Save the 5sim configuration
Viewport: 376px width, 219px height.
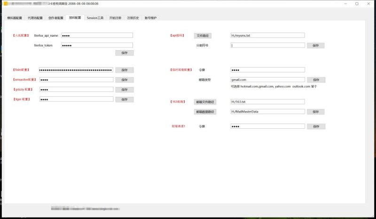tap(124, 70)
